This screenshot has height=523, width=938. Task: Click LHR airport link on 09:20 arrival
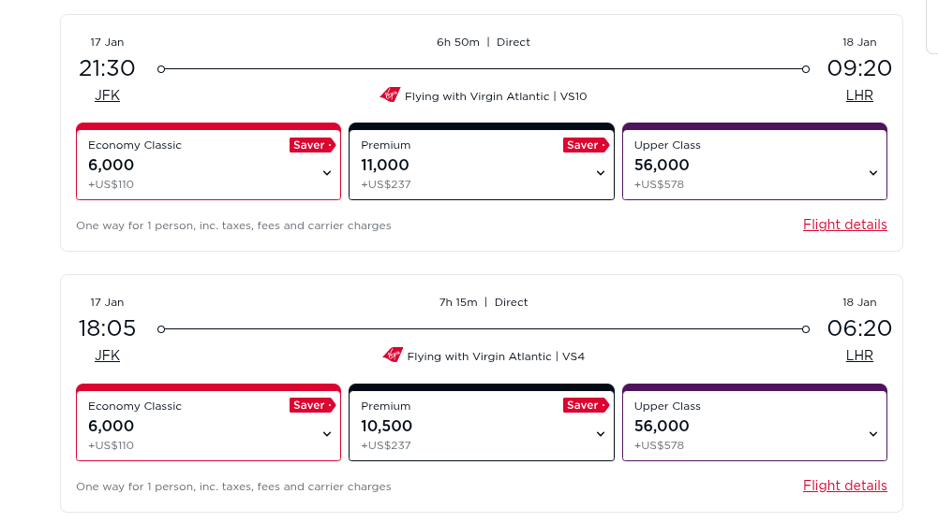click(859, 95)
